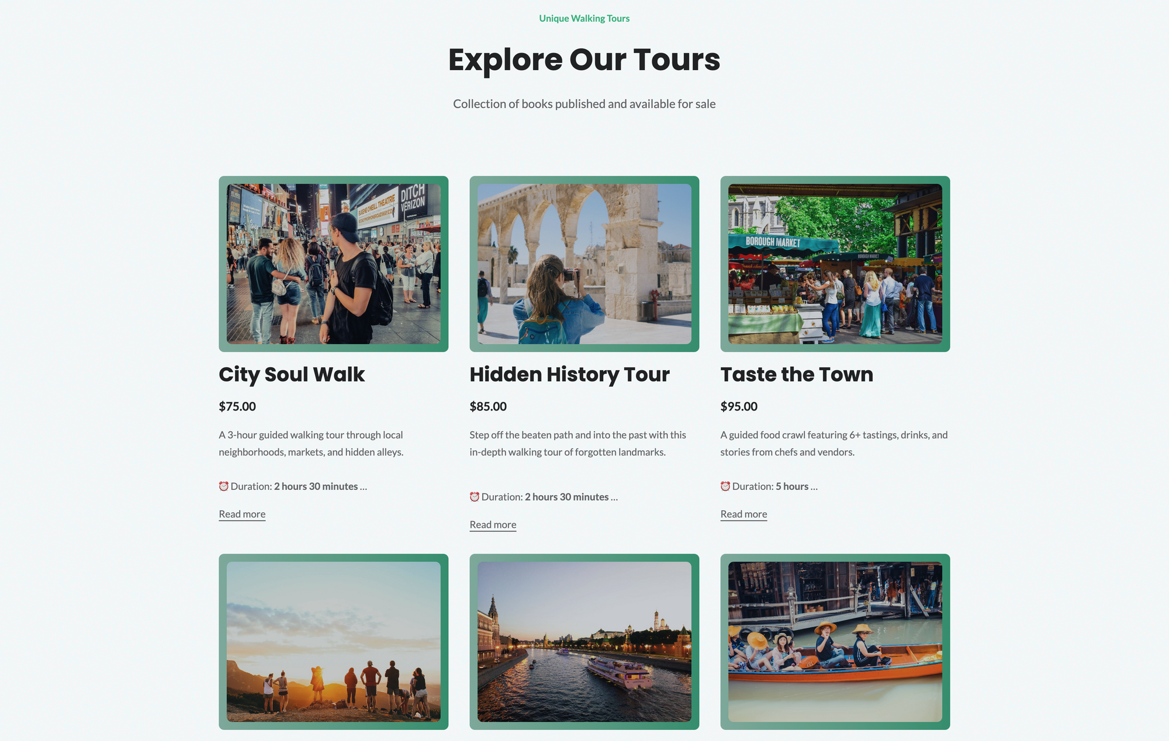
Task: Open the Times Square crowd tour photo
Action: coord(333,264)
